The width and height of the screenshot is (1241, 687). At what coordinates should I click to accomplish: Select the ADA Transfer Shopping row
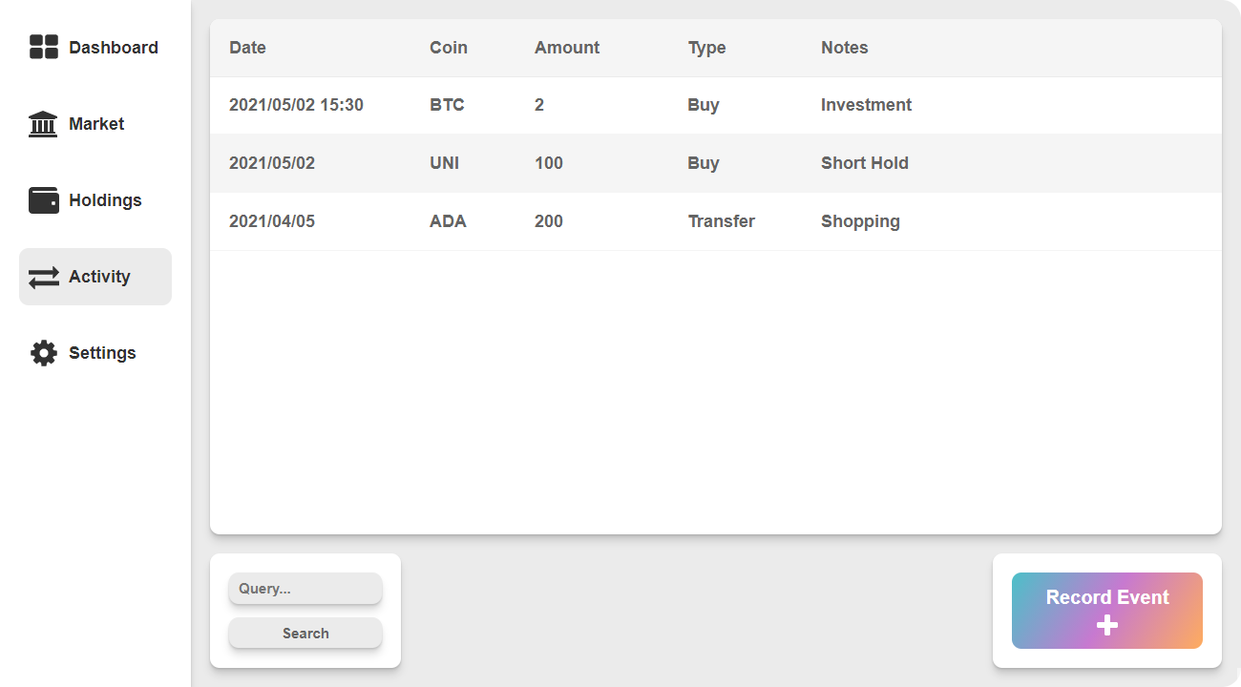(716, 221)
